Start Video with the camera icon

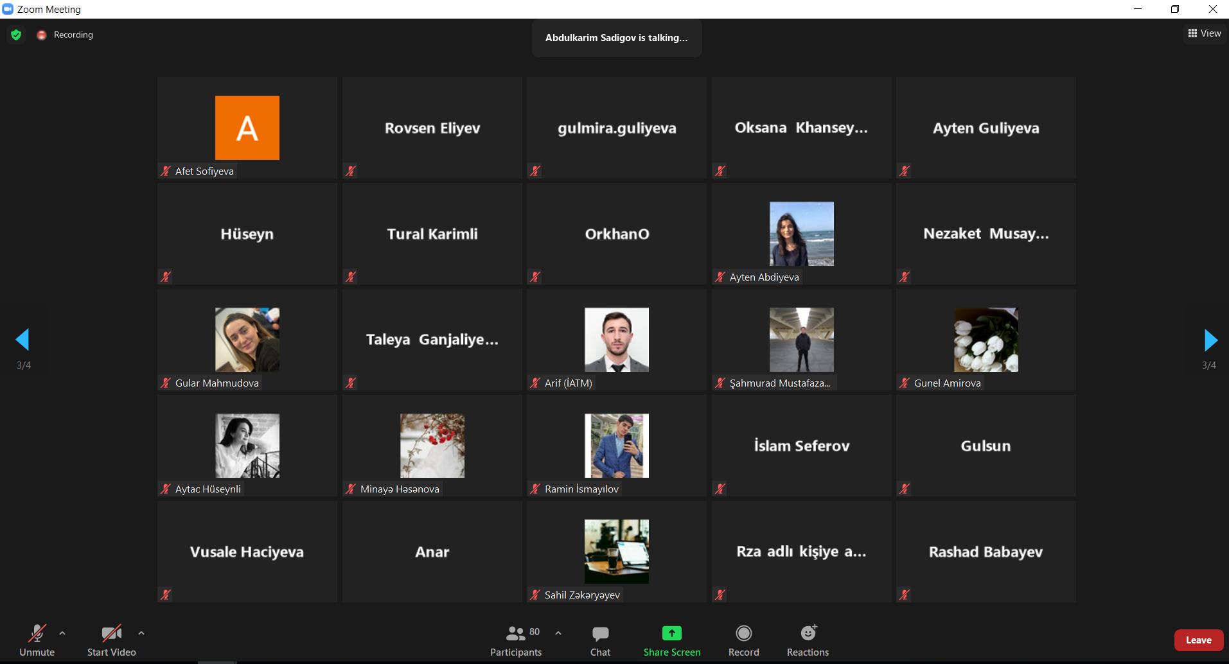pos(112,640)
